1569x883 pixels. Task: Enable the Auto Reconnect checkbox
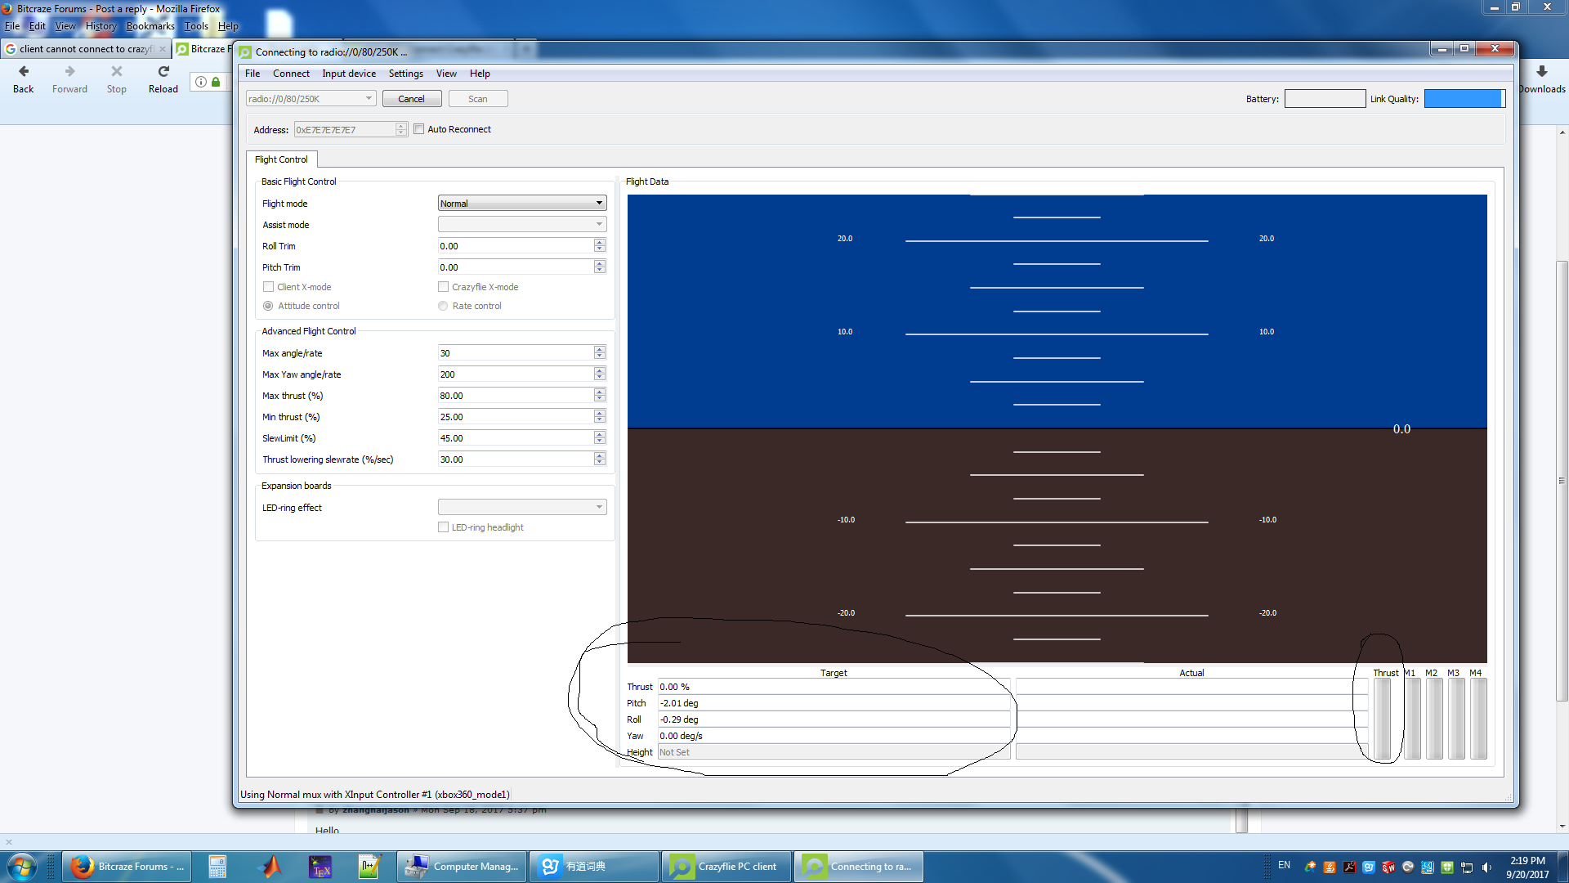[x=419, y=129]
